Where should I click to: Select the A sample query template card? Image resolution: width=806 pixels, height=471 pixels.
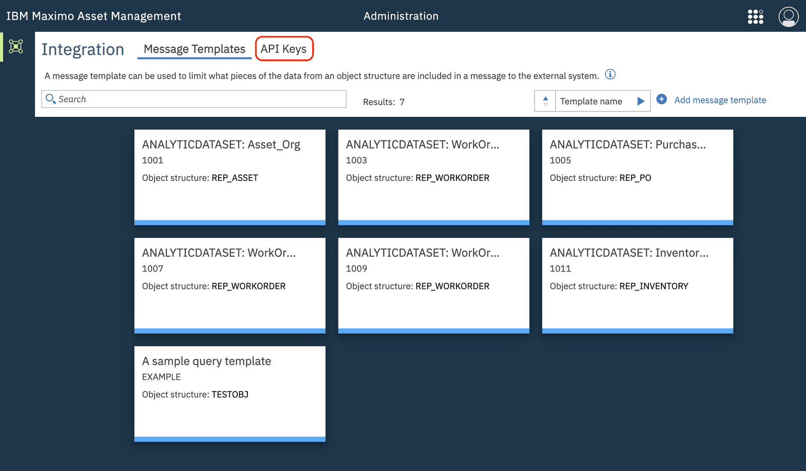tap(230, 393)
